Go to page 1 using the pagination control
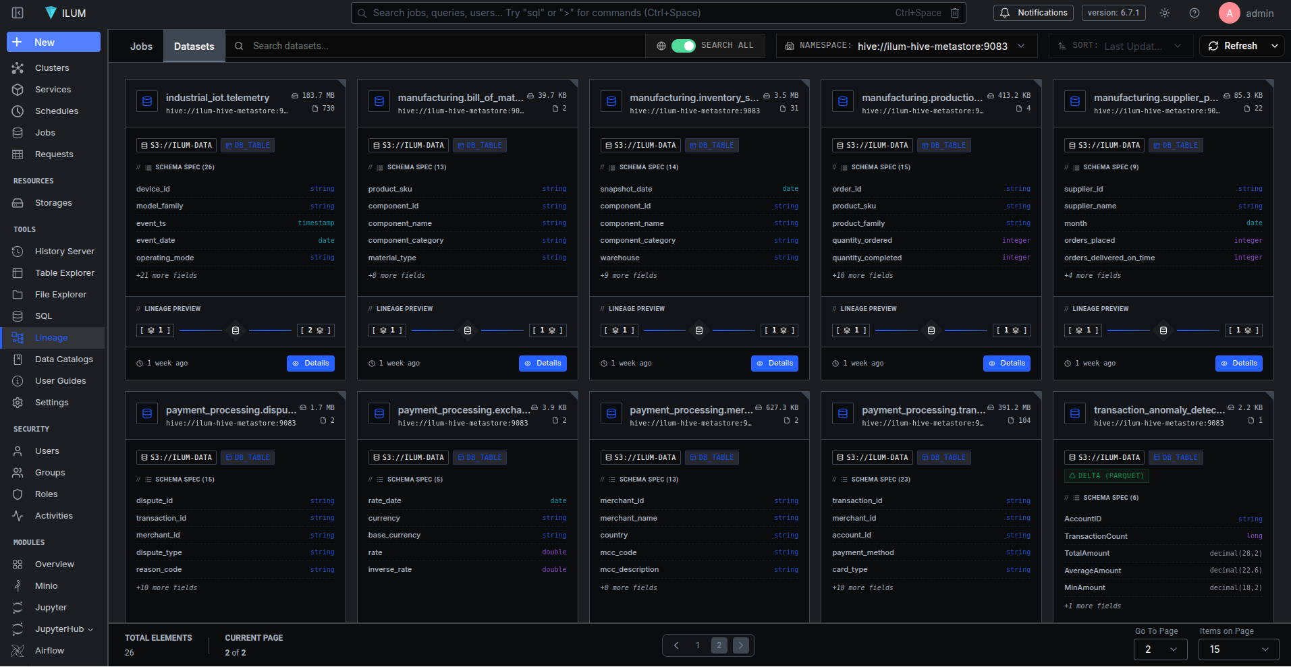The height and width of the screenshot is (667, 1291). click(x=697, y=645)
